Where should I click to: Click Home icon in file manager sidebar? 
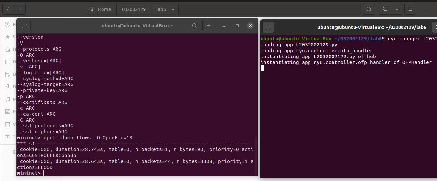click(8, 49)
